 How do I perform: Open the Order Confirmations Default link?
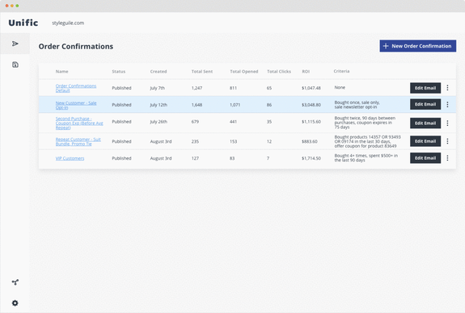click(76, 88)
